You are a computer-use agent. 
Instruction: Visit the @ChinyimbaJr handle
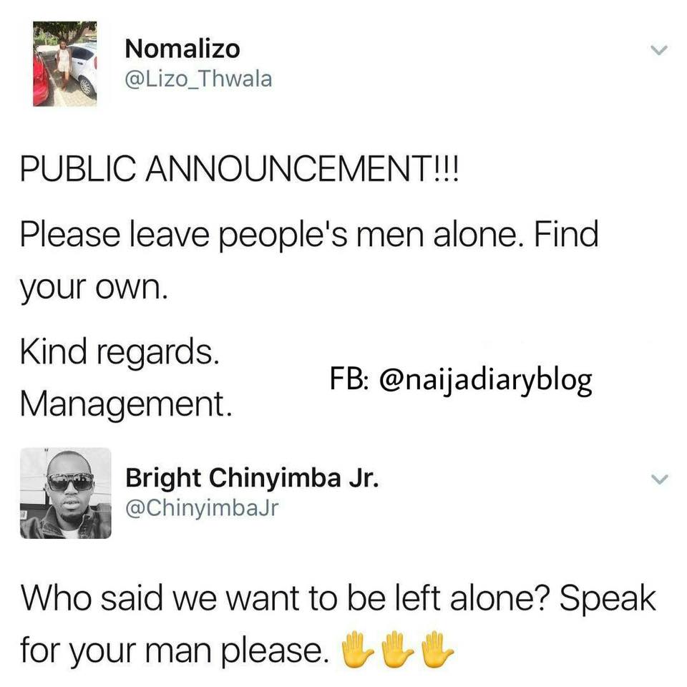[x=202, y=508]
